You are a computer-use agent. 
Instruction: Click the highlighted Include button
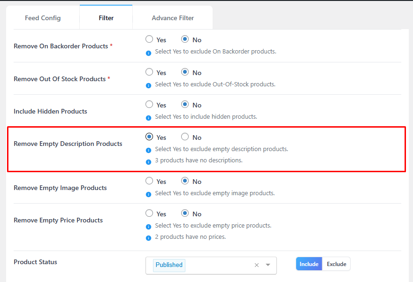[309, 264]
